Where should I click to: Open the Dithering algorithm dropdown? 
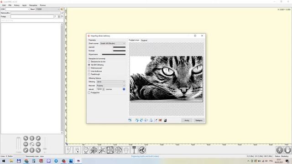point(111,82)
